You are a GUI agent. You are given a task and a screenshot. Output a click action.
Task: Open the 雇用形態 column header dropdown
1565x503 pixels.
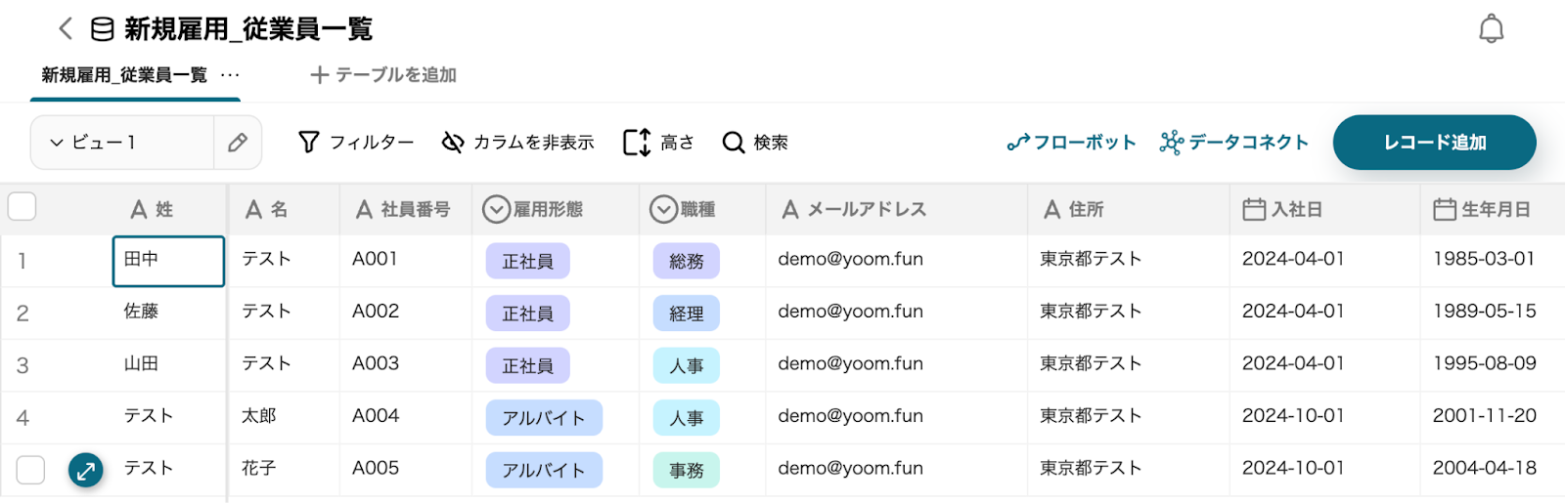(497, 209)
